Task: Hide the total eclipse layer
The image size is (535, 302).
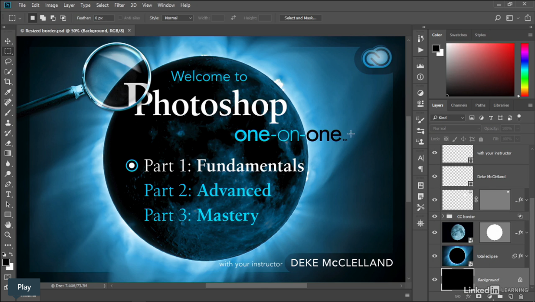Action: 435,256
